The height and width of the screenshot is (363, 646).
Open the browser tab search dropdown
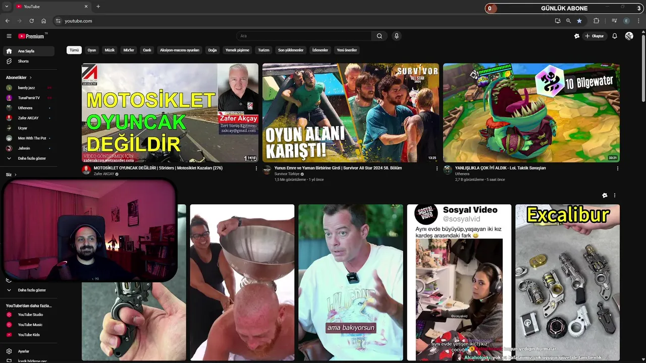[7, 7]
